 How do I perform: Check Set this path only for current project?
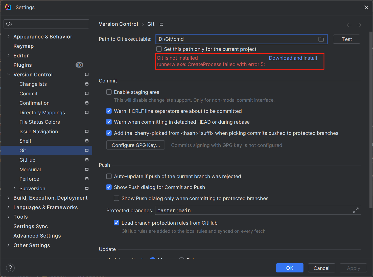point(159,49)
